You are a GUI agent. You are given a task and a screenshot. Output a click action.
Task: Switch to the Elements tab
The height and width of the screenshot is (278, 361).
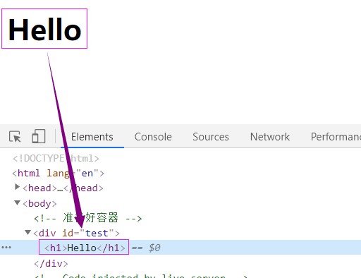92,137
